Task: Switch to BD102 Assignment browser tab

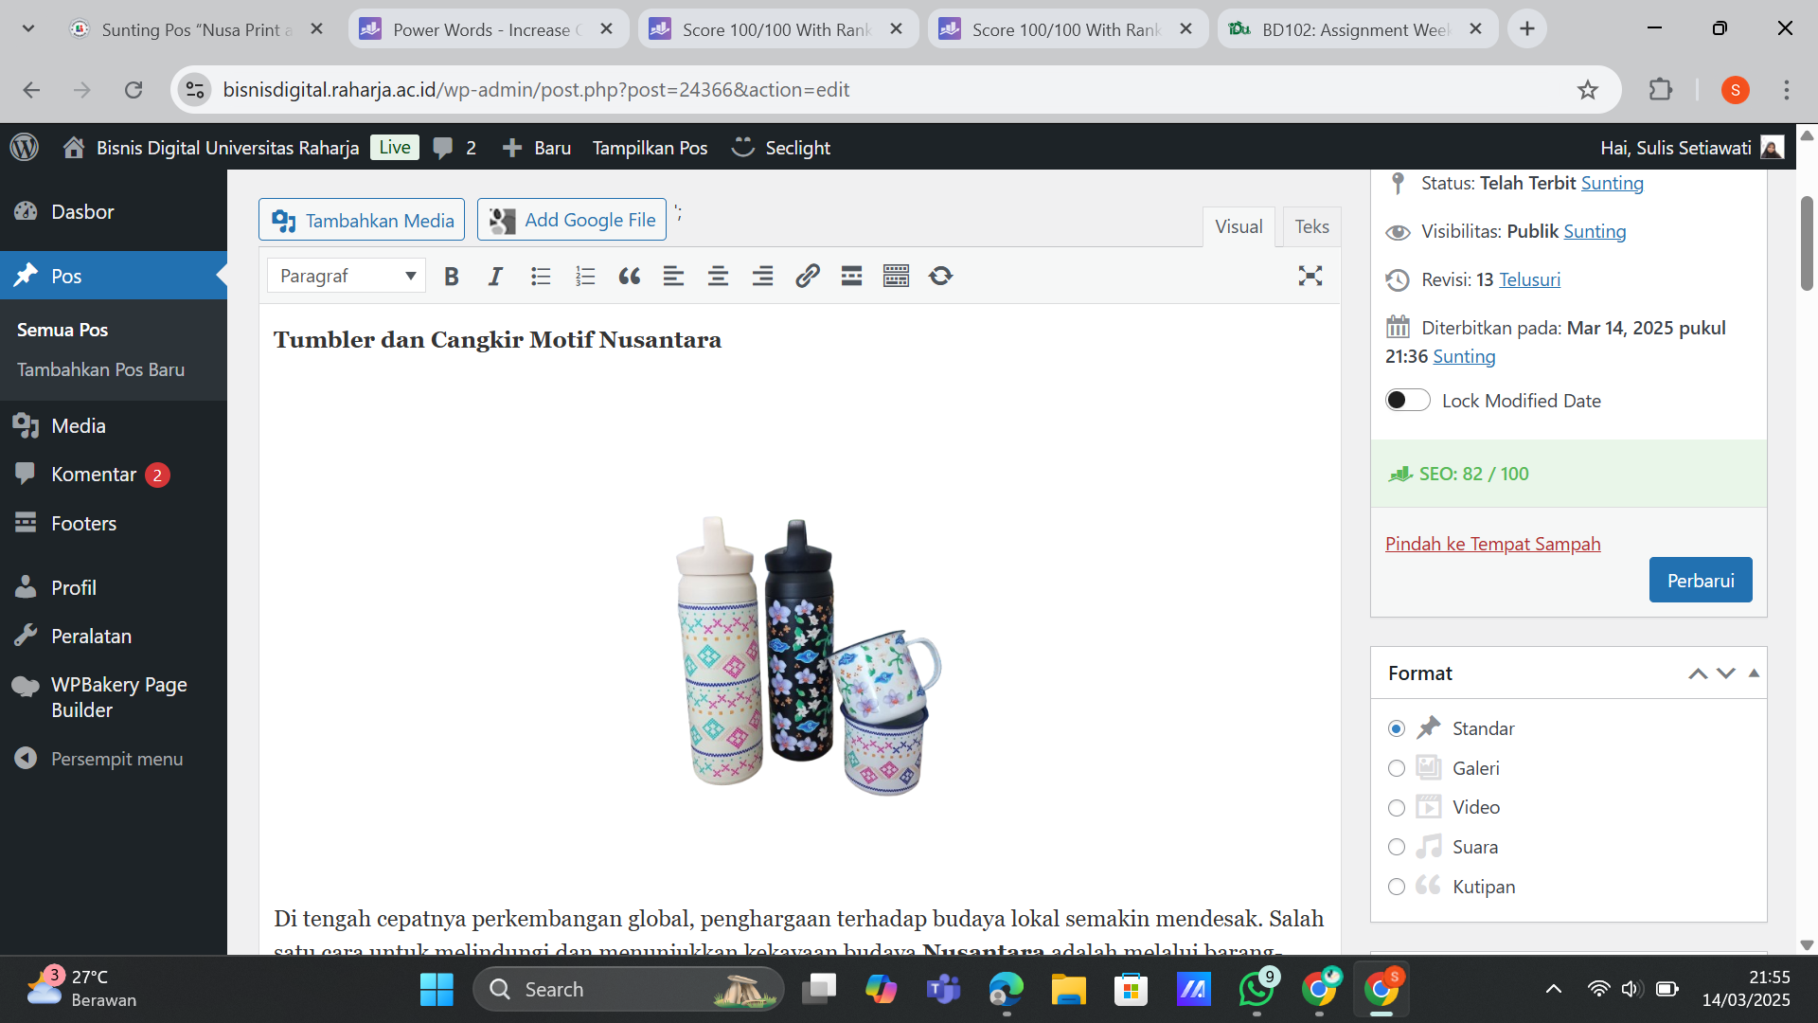Action: 1357,29
